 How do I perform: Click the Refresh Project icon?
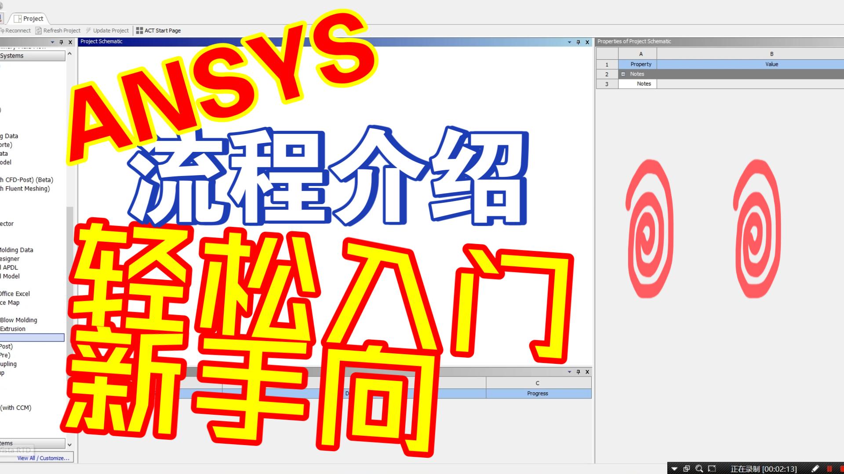click(40, 30)
